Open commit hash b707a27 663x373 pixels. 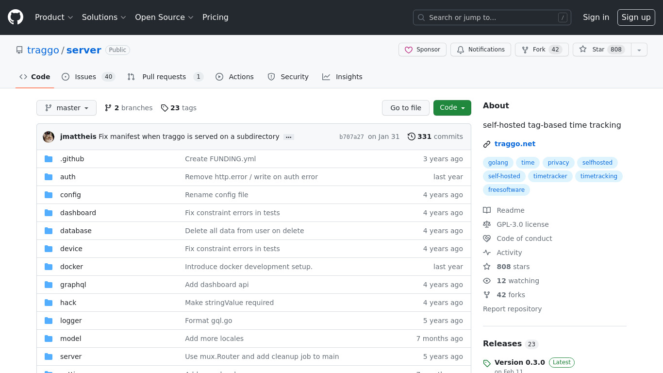pos(351,137)
